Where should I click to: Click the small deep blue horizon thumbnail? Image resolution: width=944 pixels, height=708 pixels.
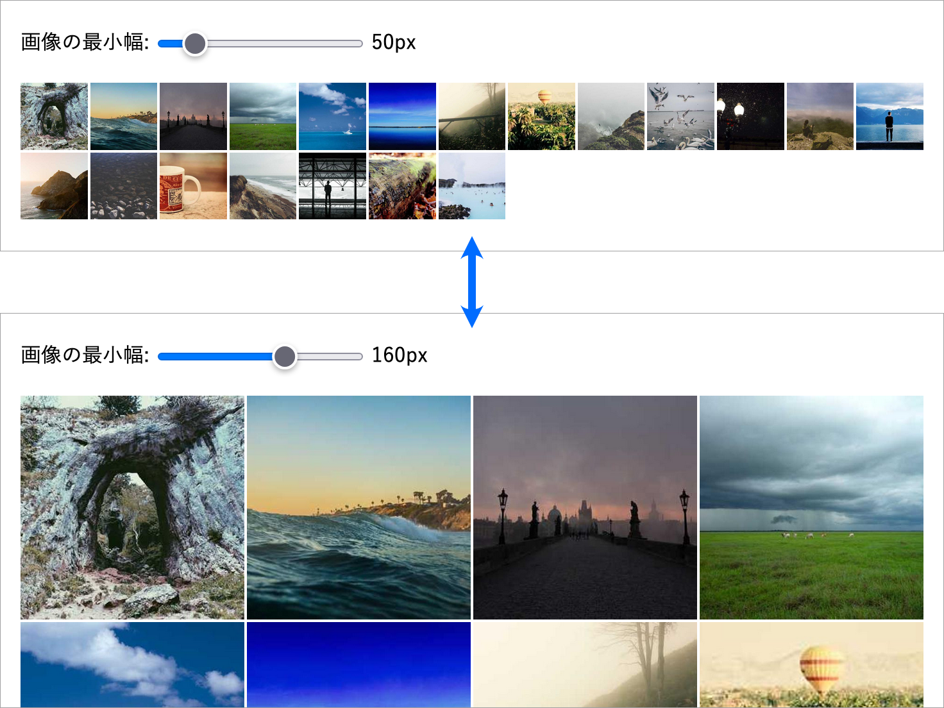pos(402,116)
